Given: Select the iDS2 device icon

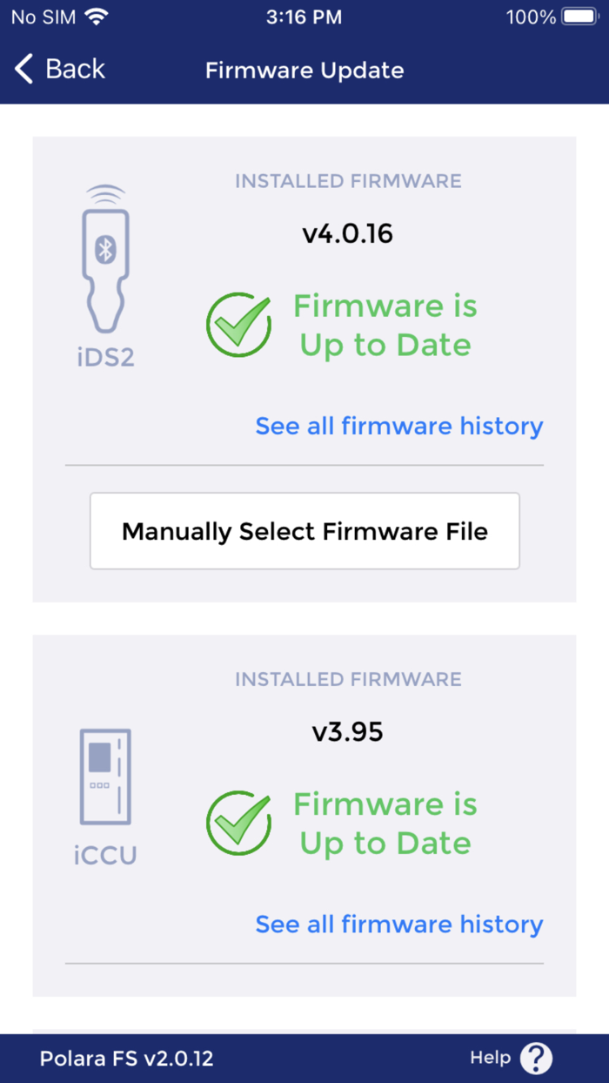Looking at the screenshot, I should click(x=104, y=261).
